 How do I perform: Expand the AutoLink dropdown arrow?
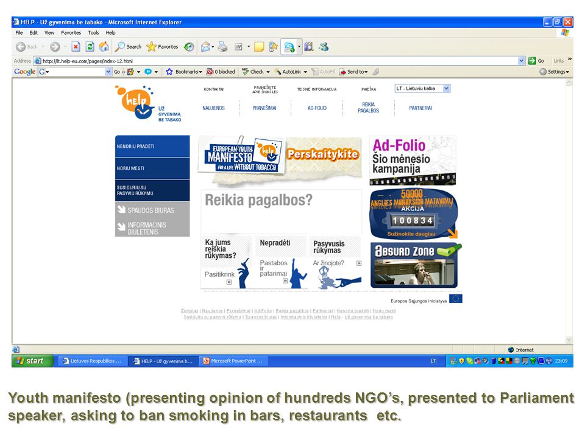click(x=305, y=72)
